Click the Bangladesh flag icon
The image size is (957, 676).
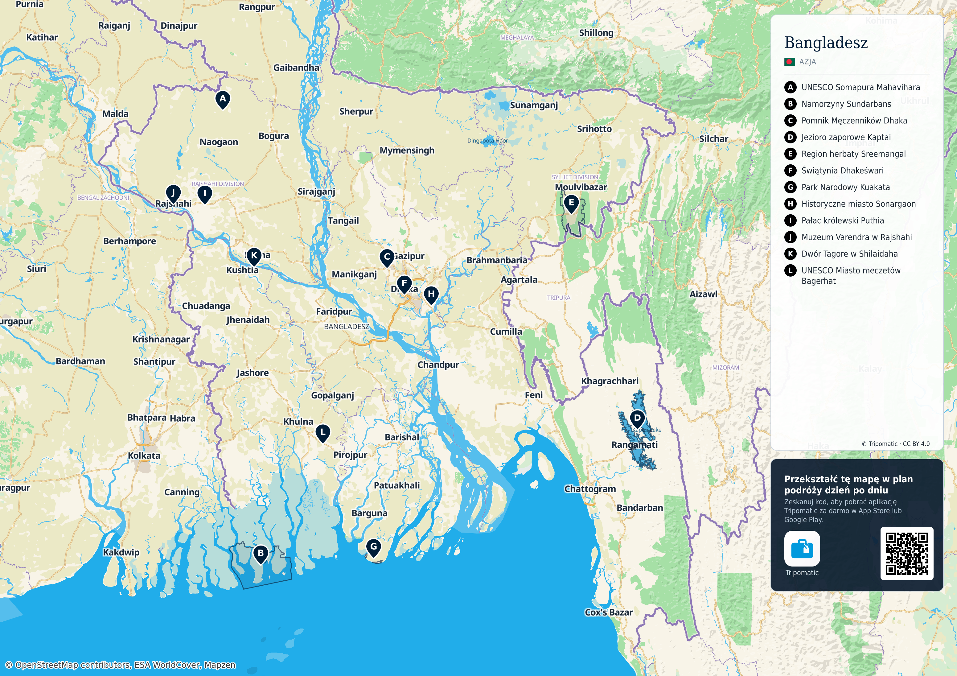tap(790, 62)
